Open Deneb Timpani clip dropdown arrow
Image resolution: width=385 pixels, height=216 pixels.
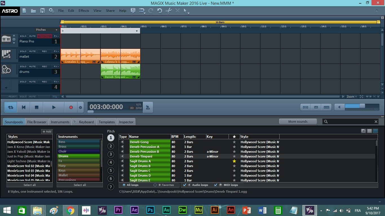tap(134, 77)
